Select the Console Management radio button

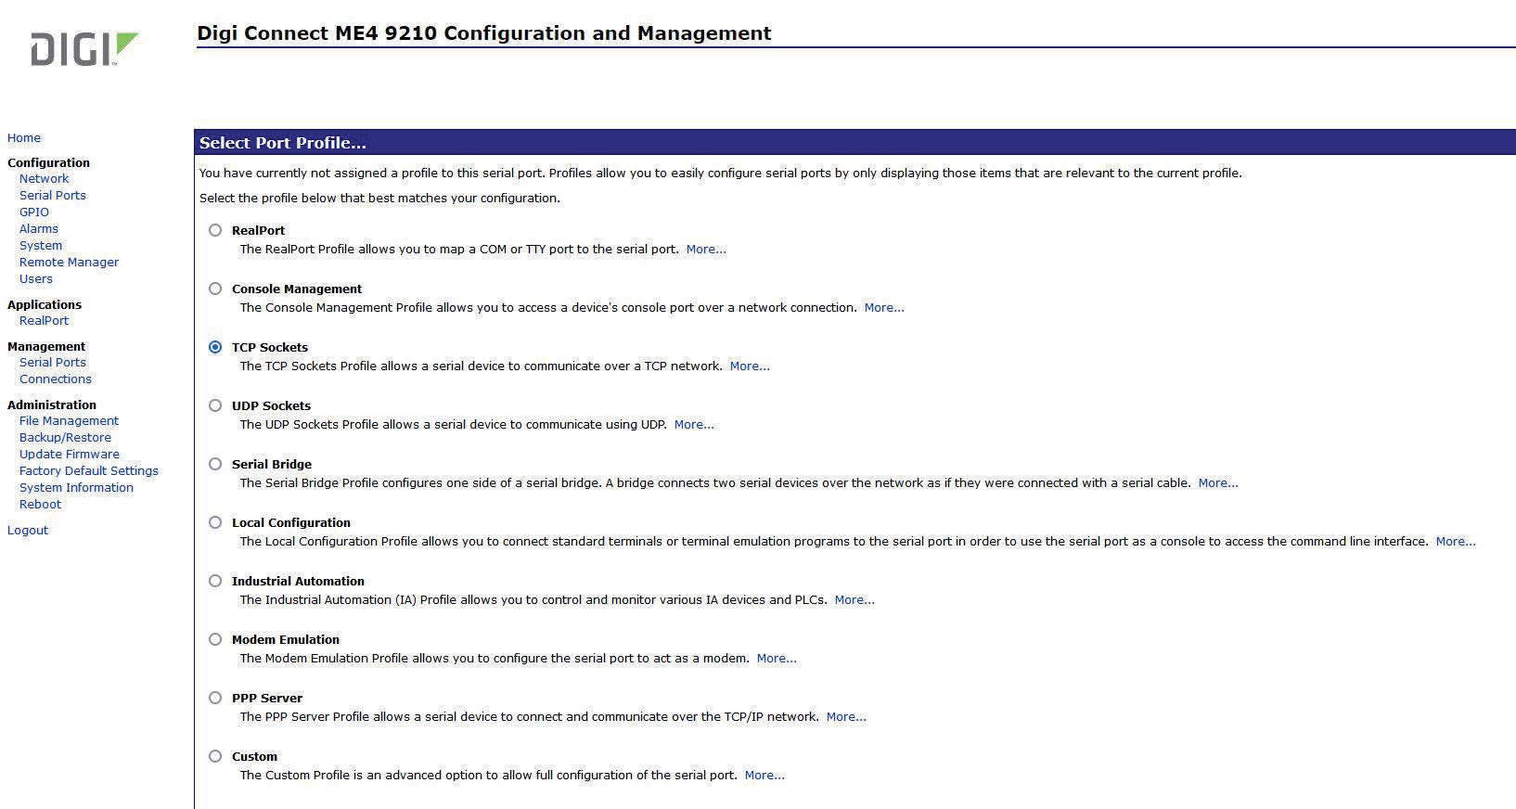point(215,289)
